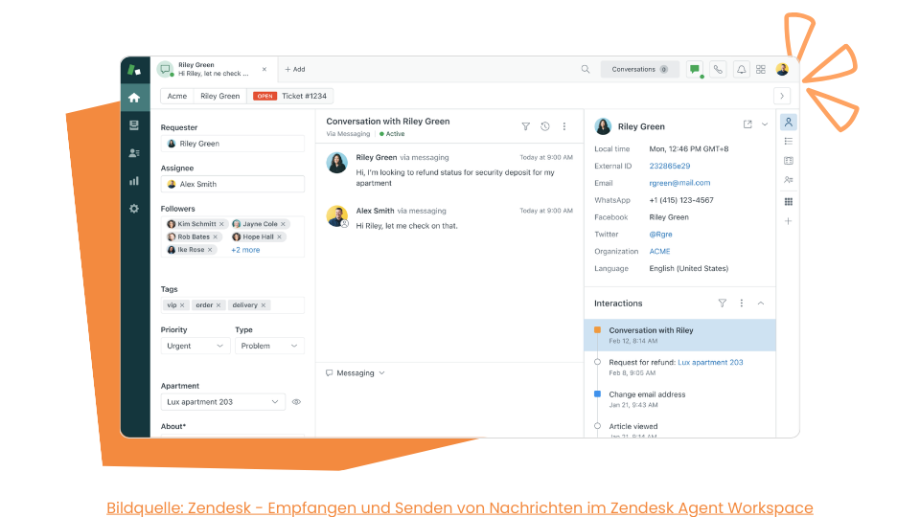This screenshot has width=920, height=517.
Task: Remove the delivery tag
Action: click(264, 305)
